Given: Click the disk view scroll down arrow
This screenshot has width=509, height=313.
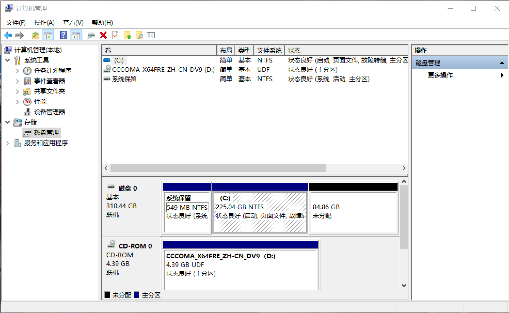Looking at the screenshot, I should [x=404, y=285].
